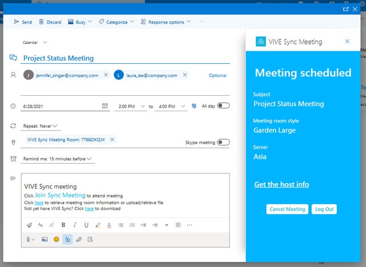Send the meeting invitation
This screenshot has height=267, width=366.
pos(23,22)
